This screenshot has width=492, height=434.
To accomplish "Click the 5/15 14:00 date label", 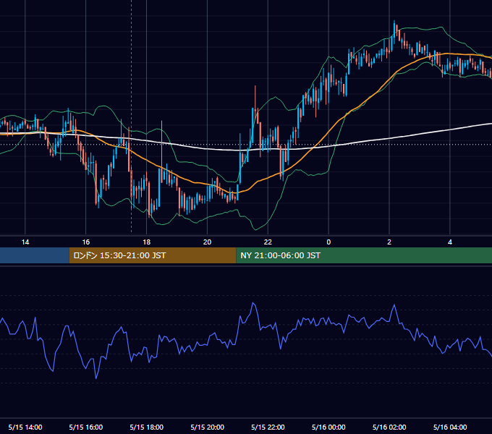I will [x=25, y=427].
